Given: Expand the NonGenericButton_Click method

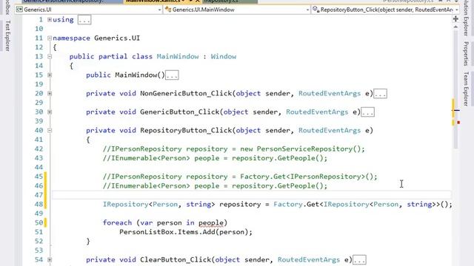Looking at the screenshot, I should pos(50,94).
